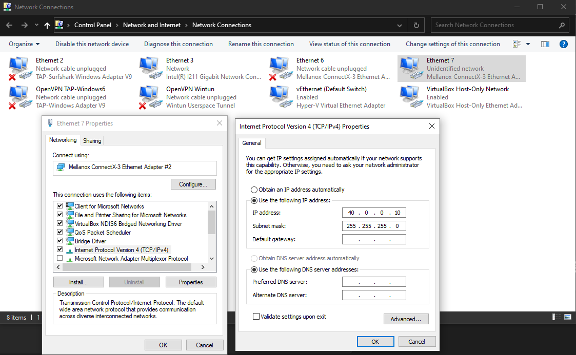
Task: Click the IP address input field
Action: click(x=374, y=213)
